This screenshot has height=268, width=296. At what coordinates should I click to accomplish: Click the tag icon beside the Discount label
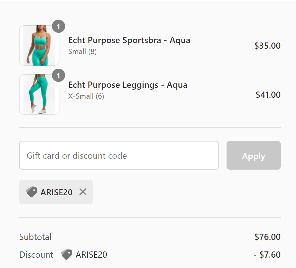tap(66, 255)
